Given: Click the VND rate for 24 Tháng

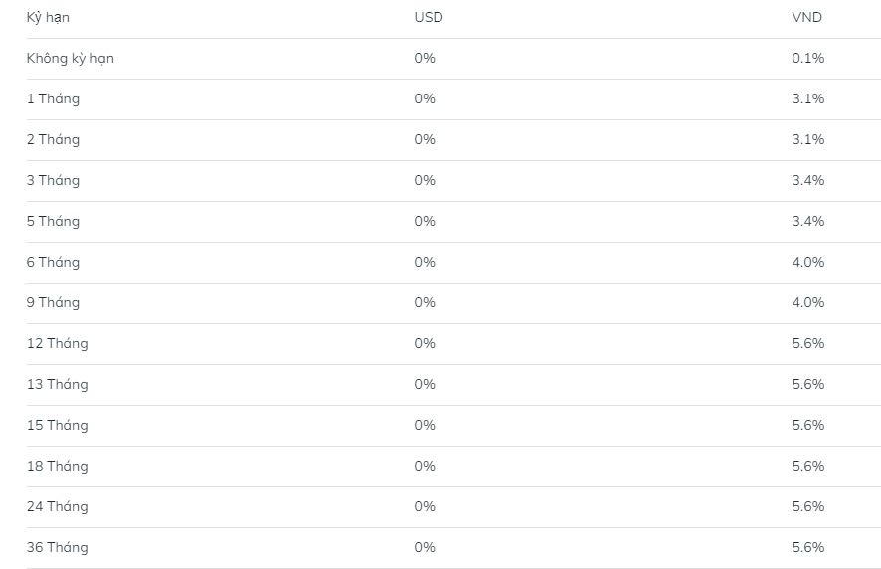Looking at the screenshot, I should [808, 507].
